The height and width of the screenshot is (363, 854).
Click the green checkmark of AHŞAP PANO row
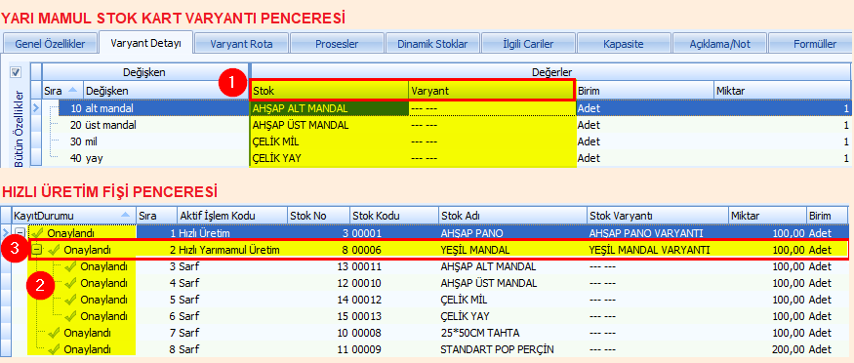38,233
